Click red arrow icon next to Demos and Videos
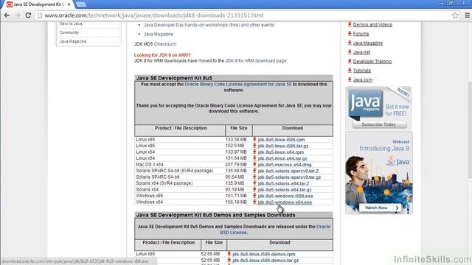Screen dimensions: 472x265 point(350,24)
